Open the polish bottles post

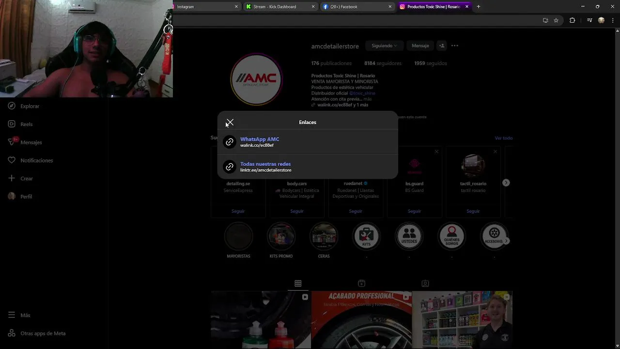pos(261,320)
